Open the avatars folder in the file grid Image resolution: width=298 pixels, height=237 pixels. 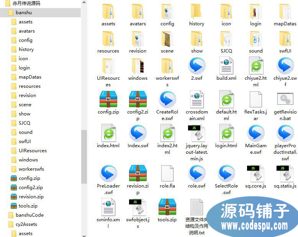click(x=138, y=12)
